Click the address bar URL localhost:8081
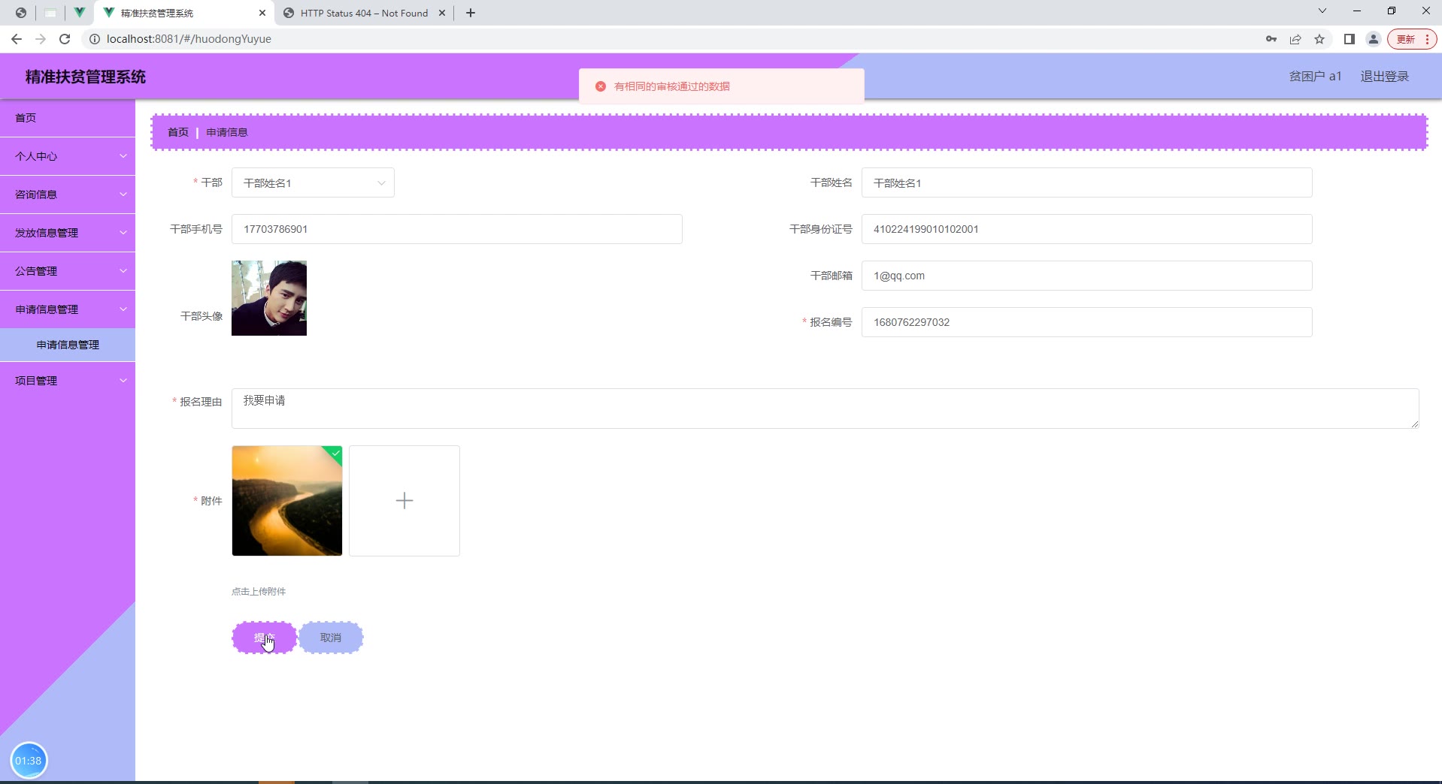Image resolution: width=1442 pixels, height=784 pixels. pyautogui.click(x=189, y=39)
